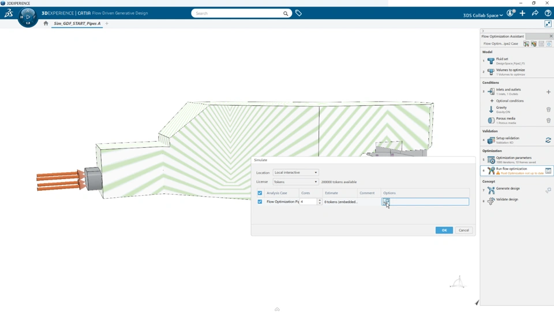554x312 pixels.
Task: Open Setup validation step
Action: pyautogui.click(x=509, y=140)
